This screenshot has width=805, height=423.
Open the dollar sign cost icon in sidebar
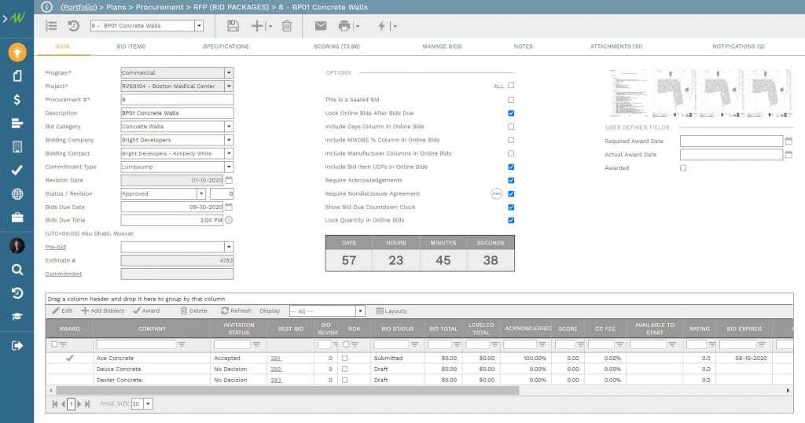coord(17,100)
